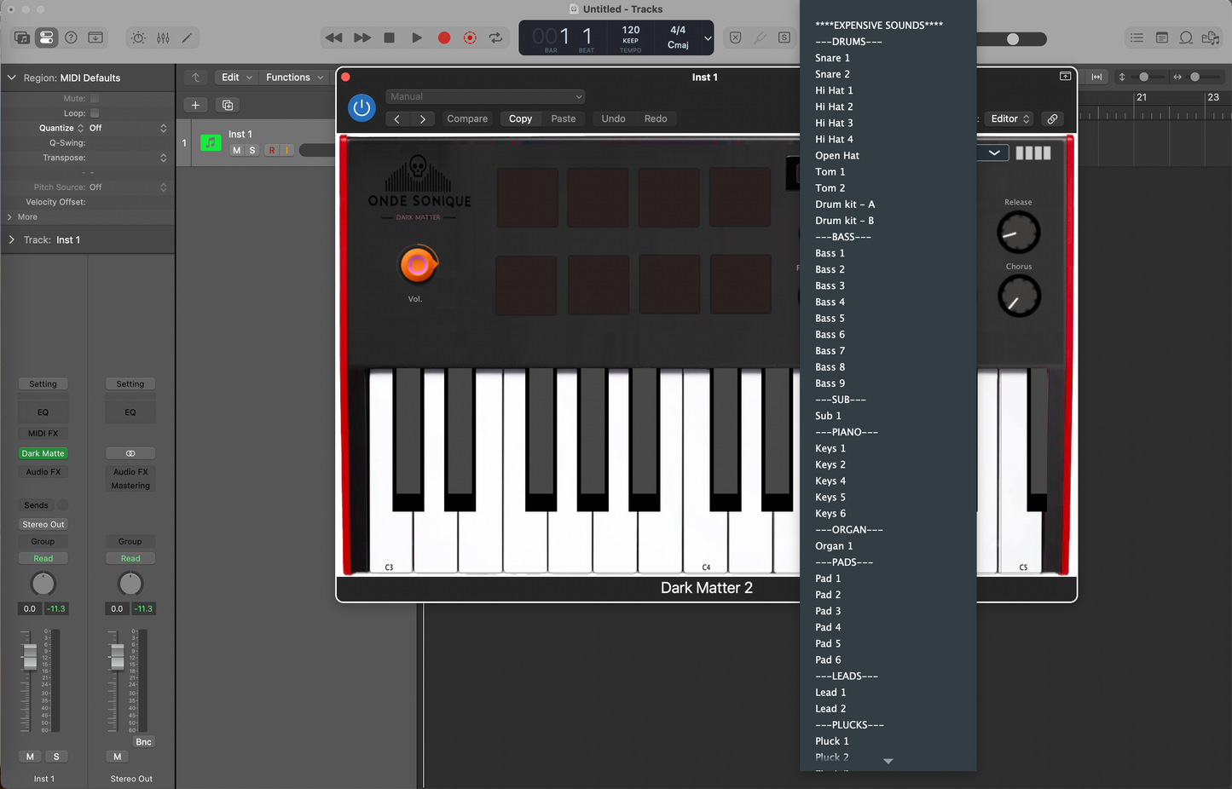The height and width of the screenshot is (789, 1232).
Task: Click the Cycle loop transport icon
Action: pyautogui.click(x=495, y=37)
